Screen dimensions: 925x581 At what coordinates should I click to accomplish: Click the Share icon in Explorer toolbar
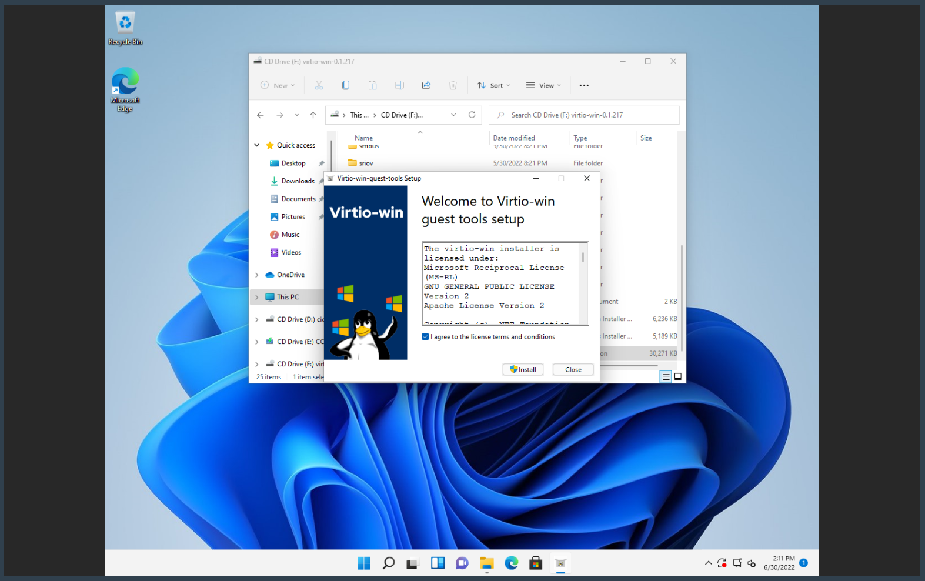pos(426,85)
